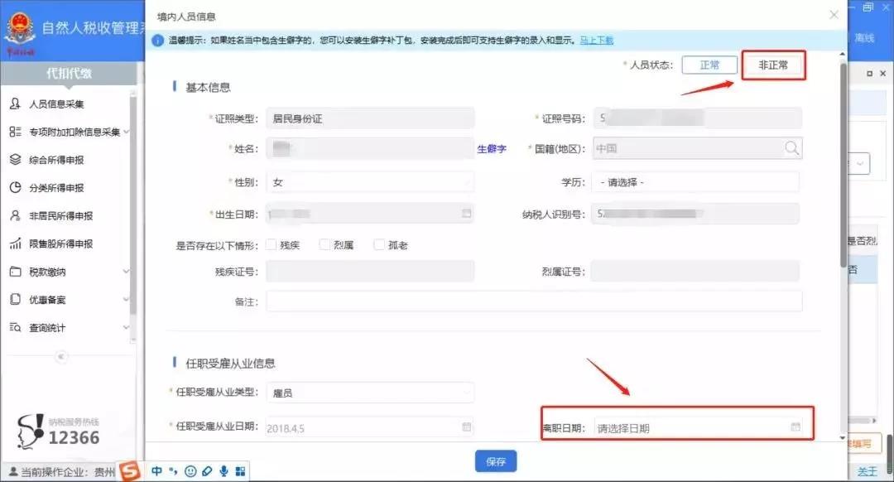
Task: Click the blue info icon beside 温馨提示
Action: [157, 41]
